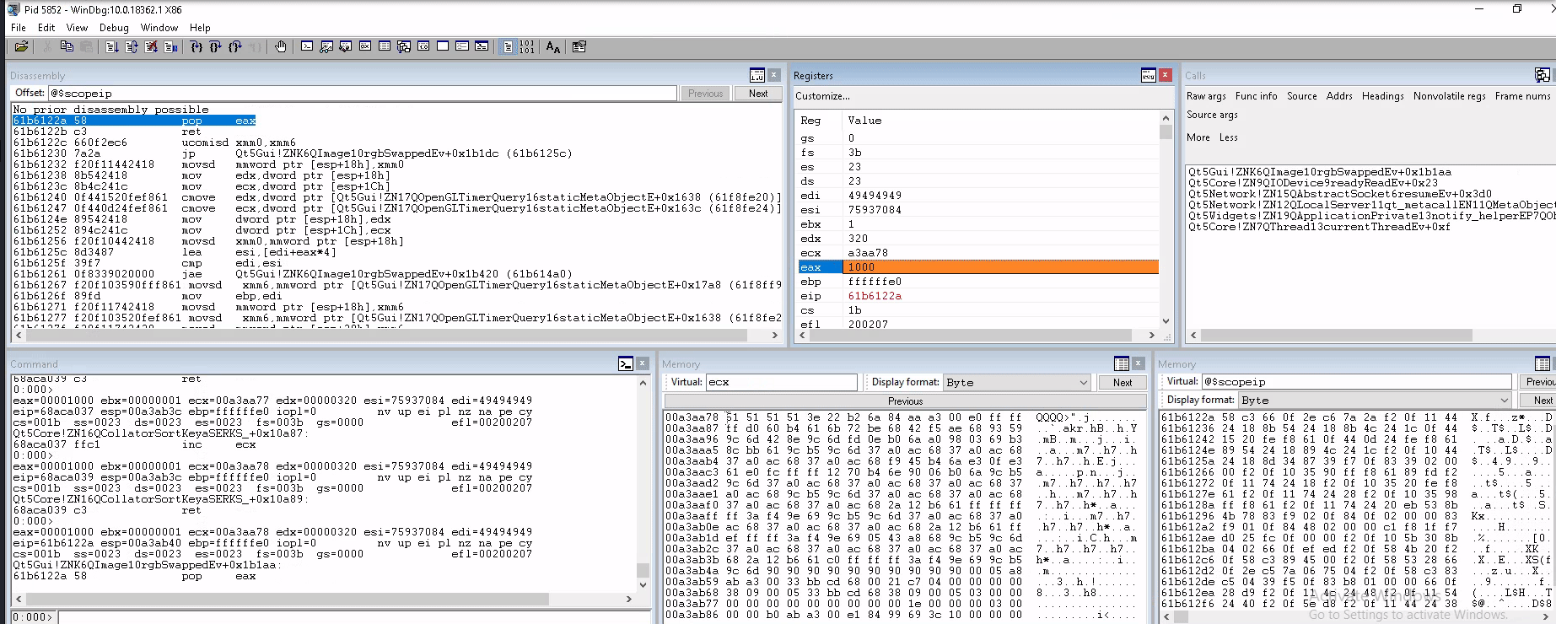This screenshot has height=624, width=1556.
Task: Open the Debug menu
Action: pos(114,28)
